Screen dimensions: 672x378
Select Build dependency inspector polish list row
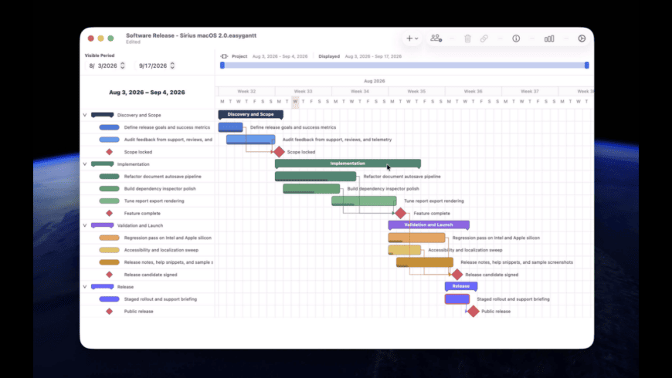point(148,189)
